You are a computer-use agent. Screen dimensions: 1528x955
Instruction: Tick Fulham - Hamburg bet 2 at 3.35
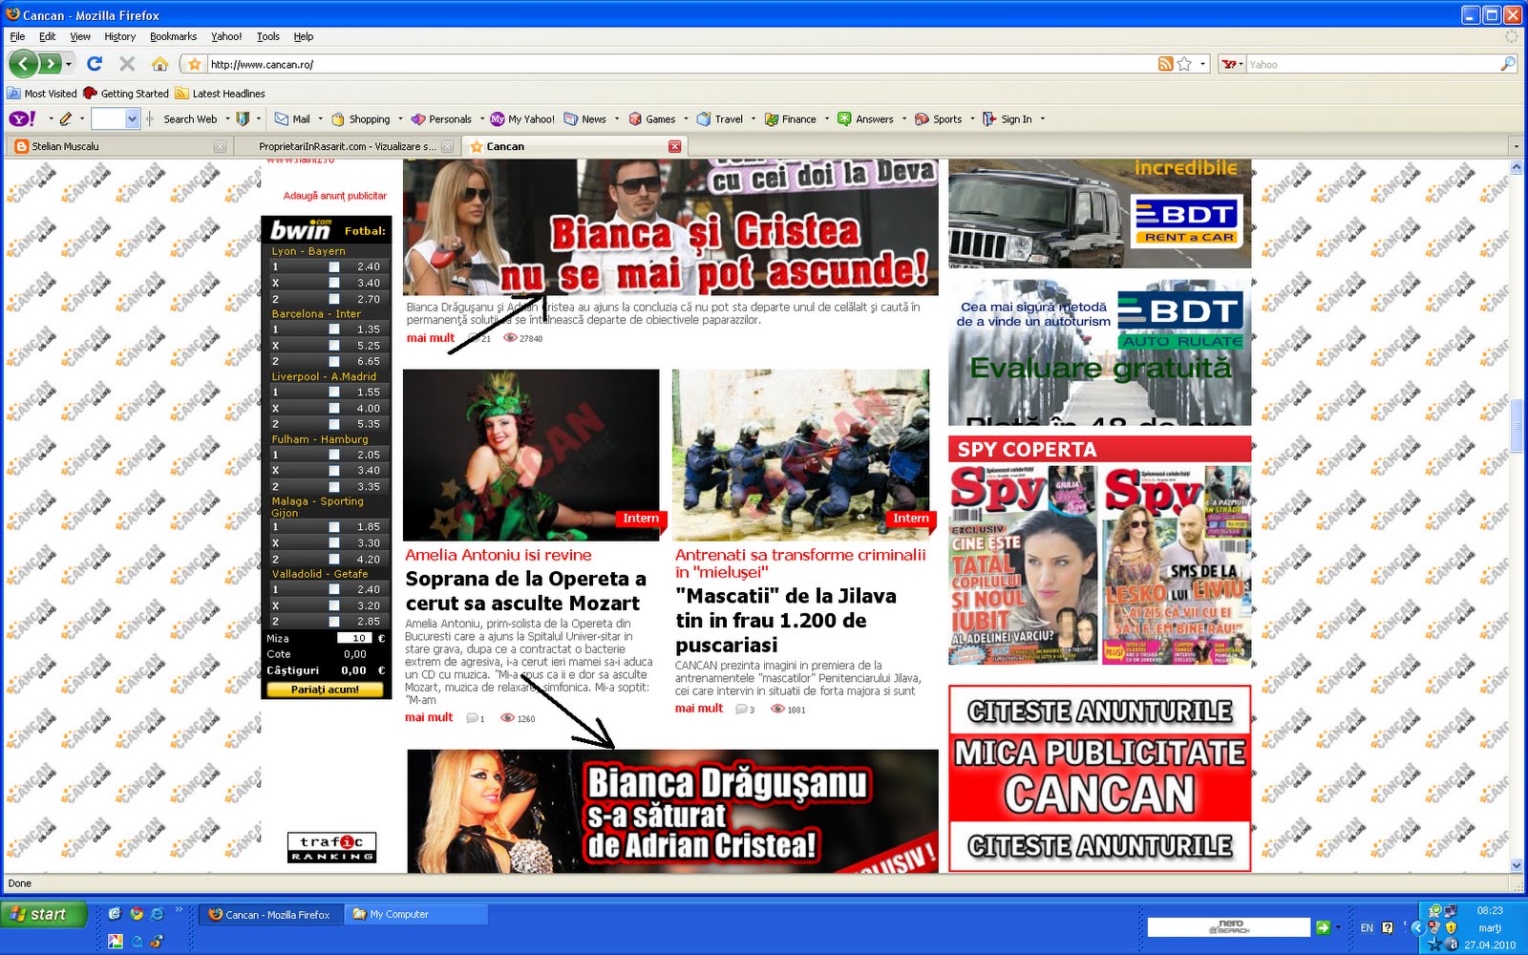334,487
